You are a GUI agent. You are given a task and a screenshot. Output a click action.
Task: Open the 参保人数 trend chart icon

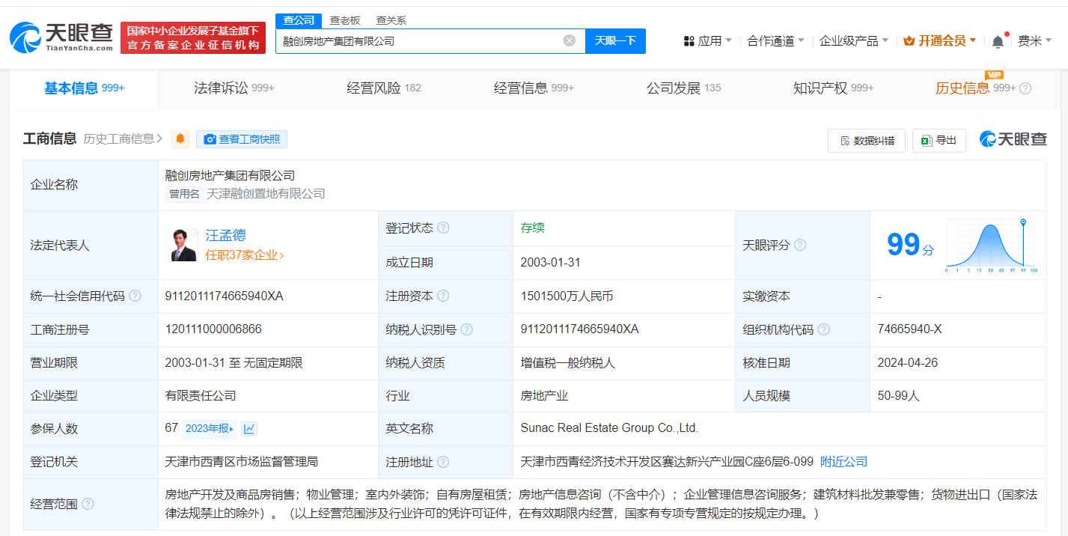click(250, 429)
